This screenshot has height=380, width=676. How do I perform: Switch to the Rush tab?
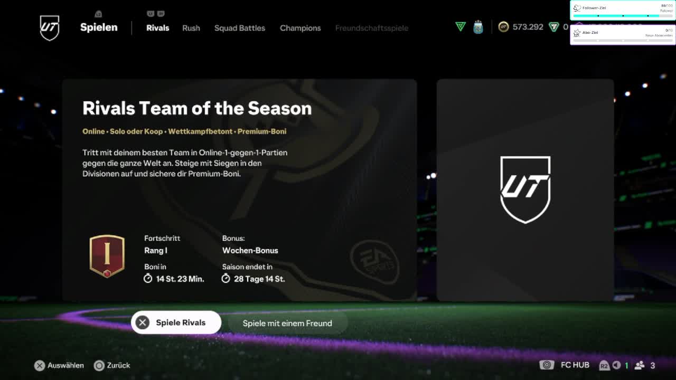tap(191, 28)
